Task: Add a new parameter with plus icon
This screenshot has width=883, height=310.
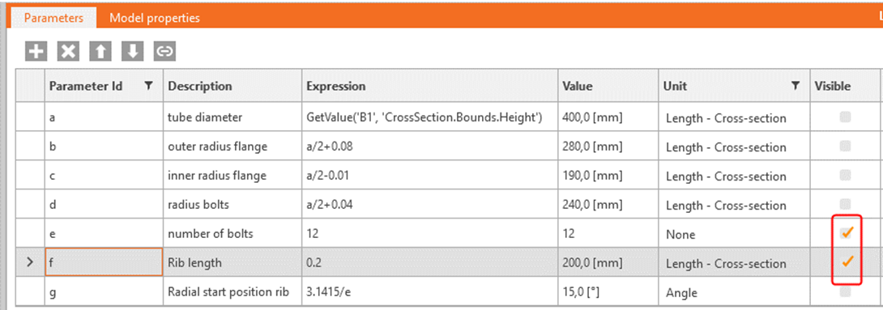Action: [x=36, y=52]
